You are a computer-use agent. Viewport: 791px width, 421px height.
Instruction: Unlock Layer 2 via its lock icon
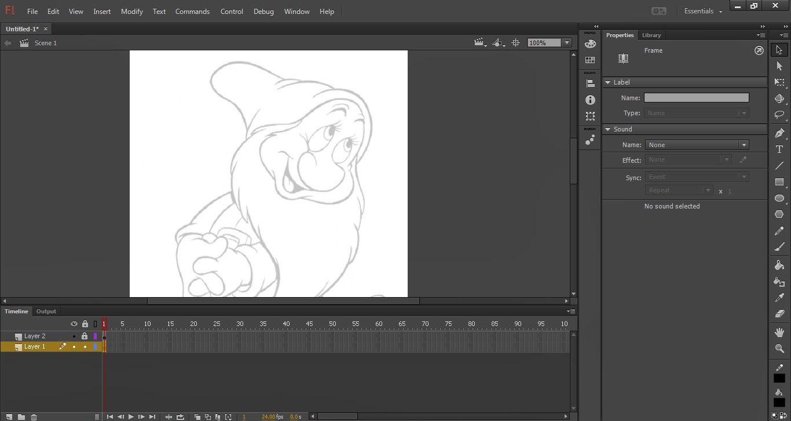click(x=85, y=336)
